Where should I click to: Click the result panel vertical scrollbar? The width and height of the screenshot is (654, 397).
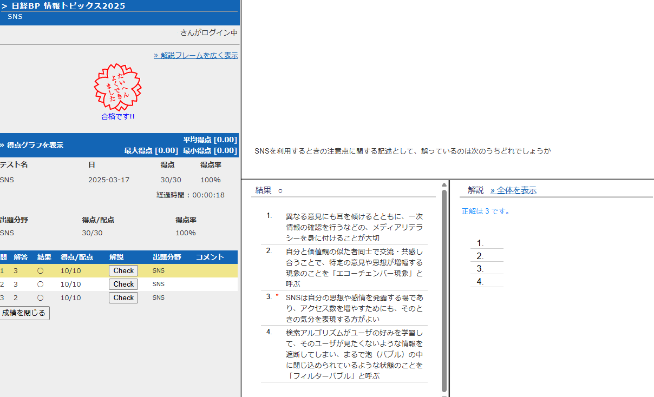click(x=444, y=291)
